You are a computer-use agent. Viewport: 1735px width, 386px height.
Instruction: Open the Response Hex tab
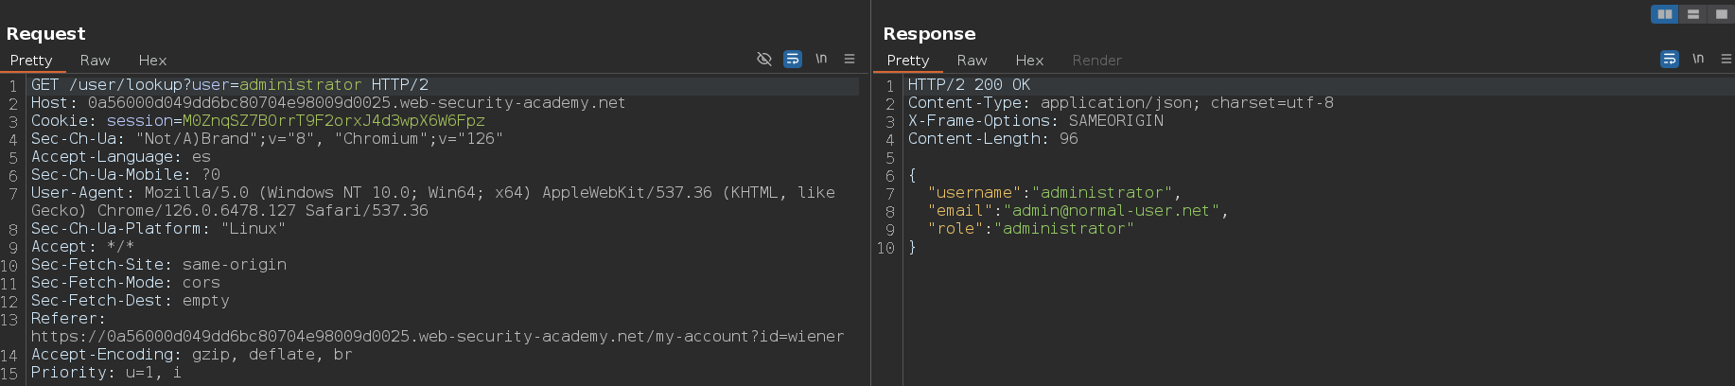(1029, 61)
